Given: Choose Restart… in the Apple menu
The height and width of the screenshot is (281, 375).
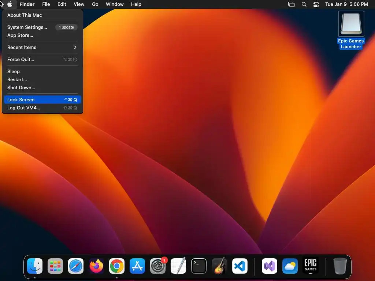Looking at the screenshot, I should 42,79.
